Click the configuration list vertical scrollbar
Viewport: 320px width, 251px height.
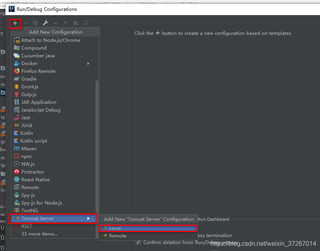coord(97,159)
